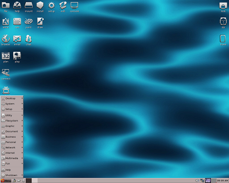Switch to the second virtual desktop pager

(x=35, y=181)
